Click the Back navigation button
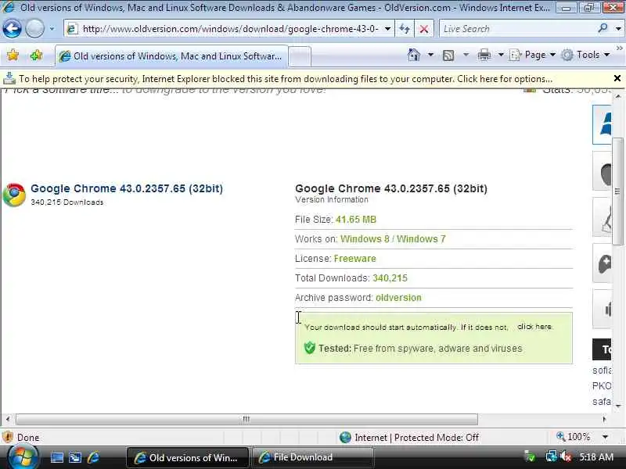This screenshot has width=626, height=469. click(x=12, y=29)
